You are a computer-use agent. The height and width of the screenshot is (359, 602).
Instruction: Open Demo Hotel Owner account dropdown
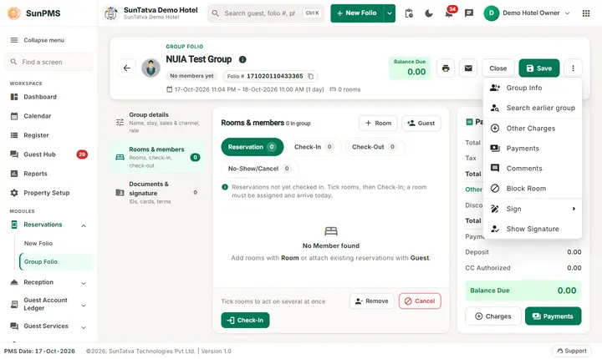pos(527,13)
